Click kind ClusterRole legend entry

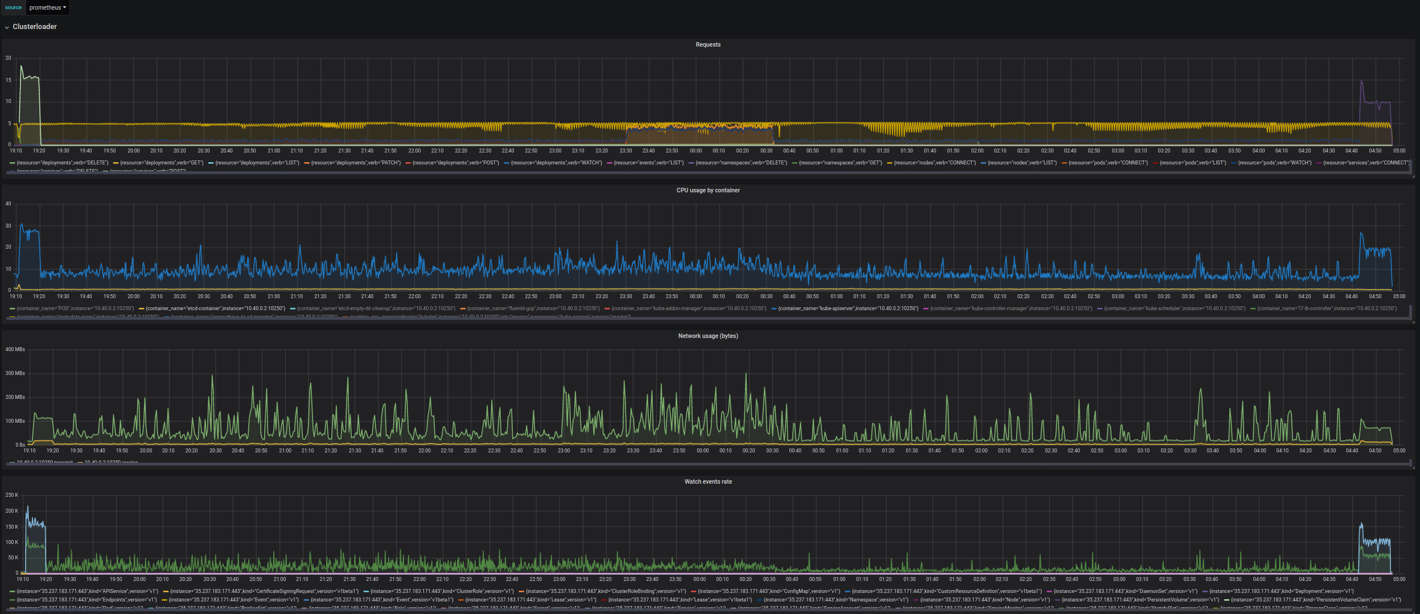pyautogui.click(x=442, y=591)
